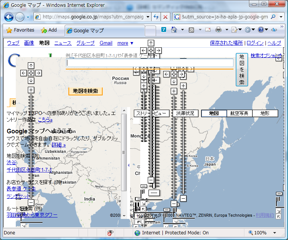This screenshot has height=240, width=288.
Task: Zoom out with the left control's minus button
Action: pyautogui.click(x=31, y=203)
